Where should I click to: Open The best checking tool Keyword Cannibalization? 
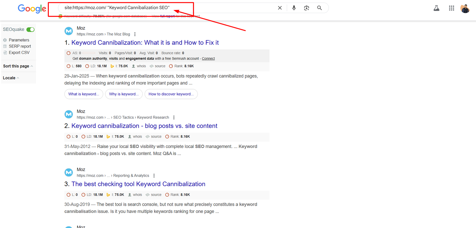[x=138, y=184]
